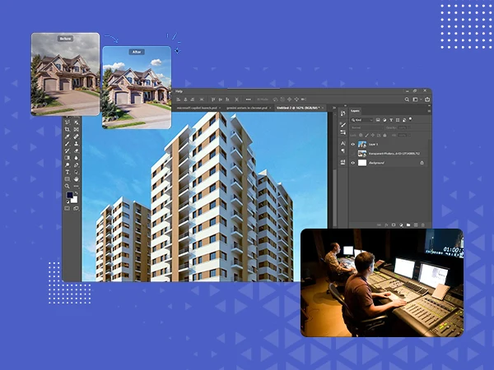The width and height of the screenshot is (494, 370).
Task: Set the foreground dark navy color
Action: click(70, 195)
